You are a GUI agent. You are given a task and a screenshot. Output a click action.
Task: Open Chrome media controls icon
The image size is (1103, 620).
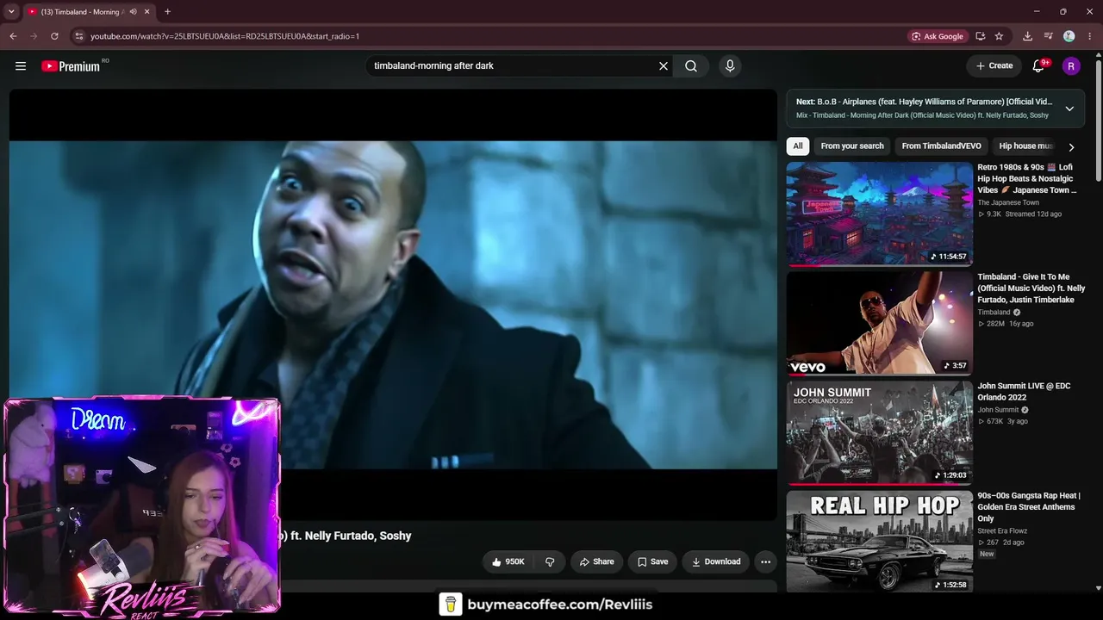click(1048, 36)
